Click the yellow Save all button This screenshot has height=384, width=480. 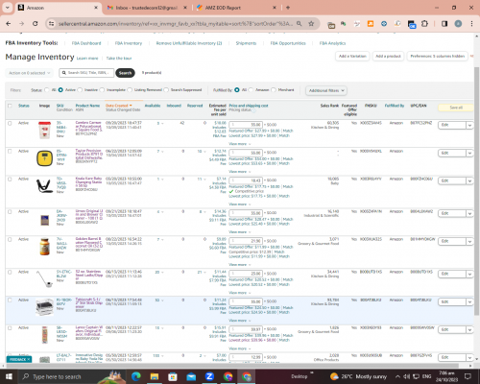[x=456, y=108]
